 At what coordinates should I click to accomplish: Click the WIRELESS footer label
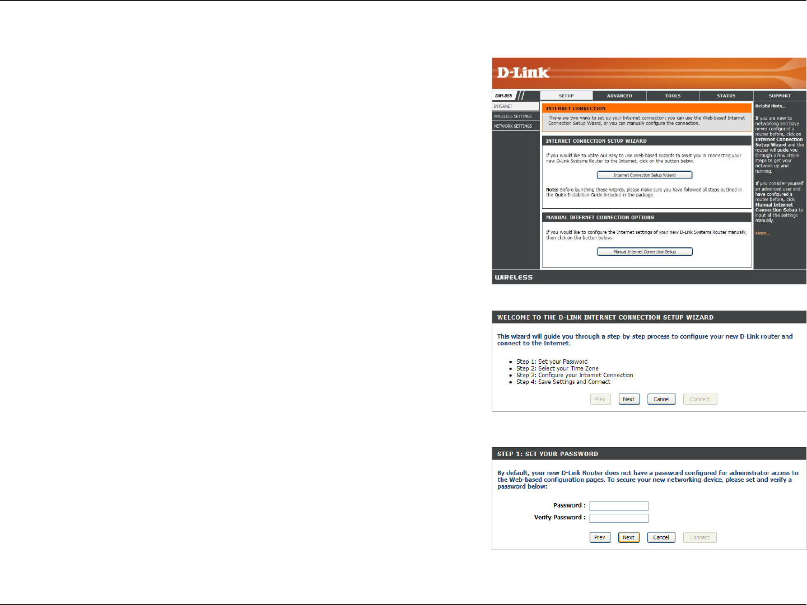coord(514,278)
